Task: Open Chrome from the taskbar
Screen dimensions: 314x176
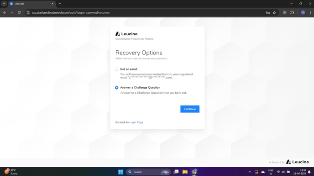Action: [x=194, y=172]
